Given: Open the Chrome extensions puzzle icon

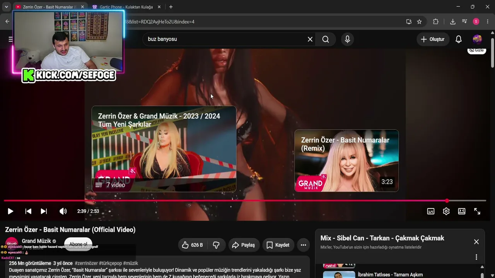Looking at the screenshot, I should pos(435,22).
